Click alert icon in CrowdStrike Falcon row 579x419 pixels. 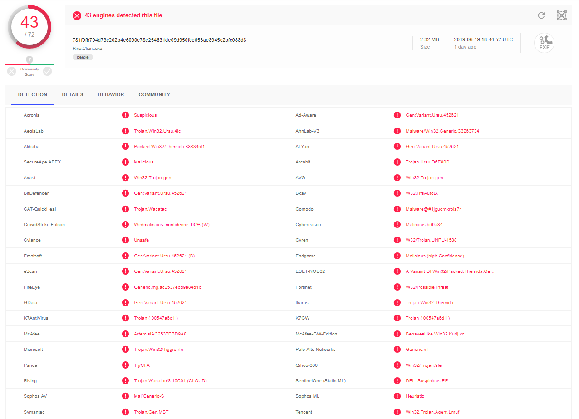point(125,225)
